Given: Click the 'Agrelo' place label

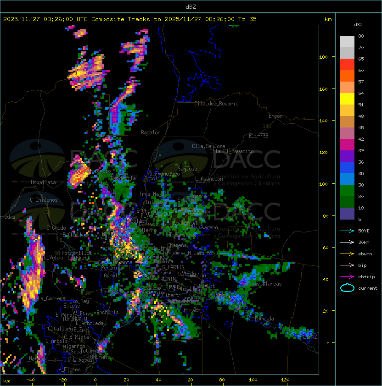Looking at the screenshot, I should (112, 276).
